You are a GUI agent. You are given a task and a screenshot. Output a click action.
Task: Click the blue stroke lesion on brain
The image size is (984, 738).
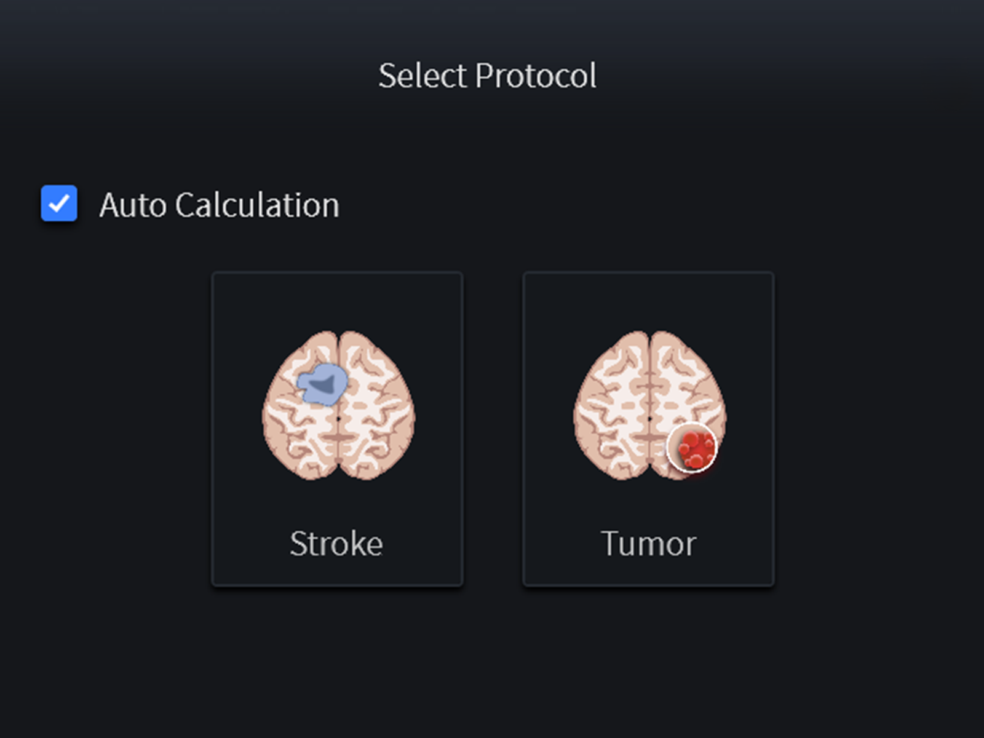coord(322,384)
